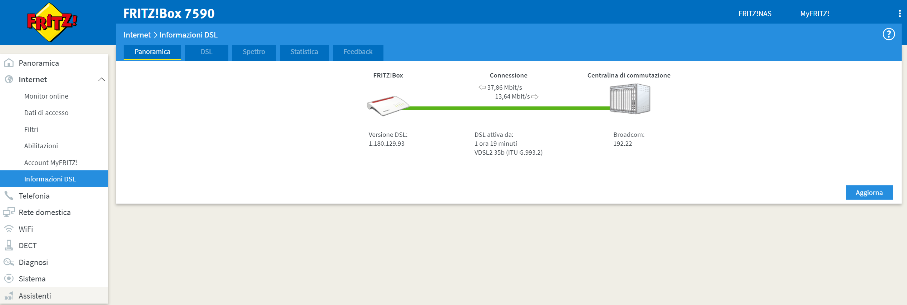Screen dimensions: 907x305
Task: Click the Panoramica house icon
Action: tap(9, 63)
